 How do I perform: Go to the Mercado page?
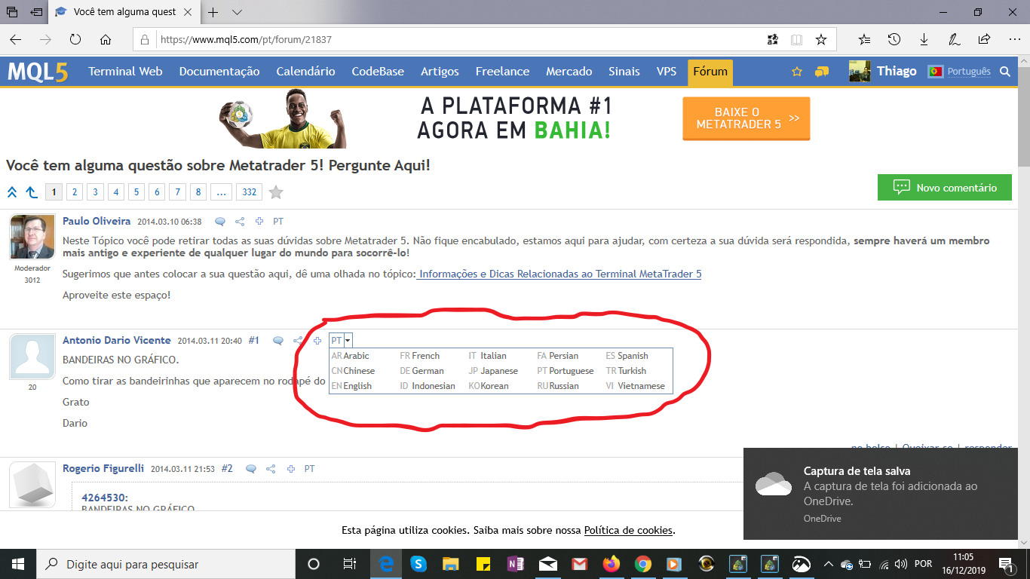pos(569,72)
